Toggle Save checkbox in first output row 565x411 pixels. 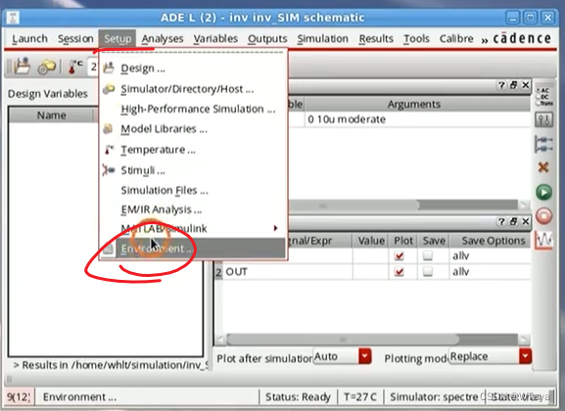click(428, 255)
